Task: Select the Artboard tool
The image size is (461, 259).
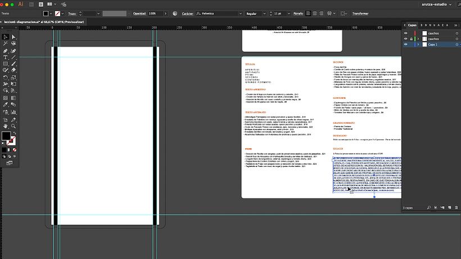Action: pyautogui.click(x=5, y=120)
